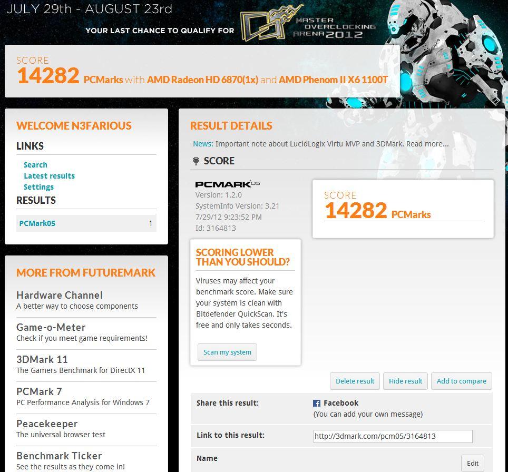
Task: Click Scan my system button
Action: point(227,352)
